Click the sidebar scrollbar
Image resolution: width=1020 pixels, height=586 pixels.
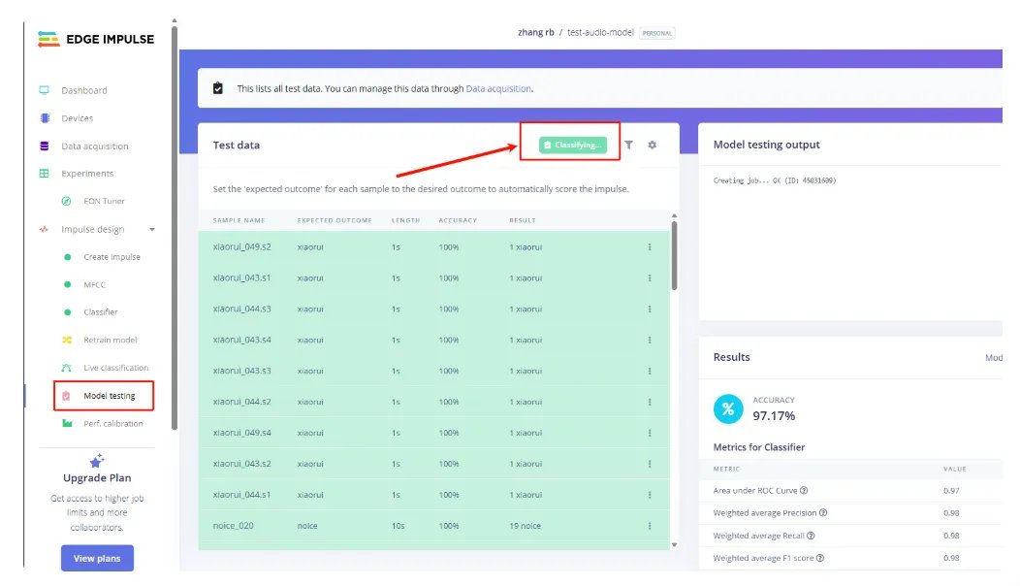pos(175,228)
